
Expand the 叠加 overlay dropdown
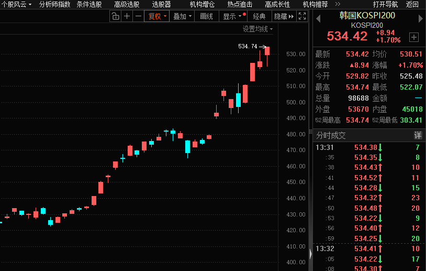pos(182,16)
